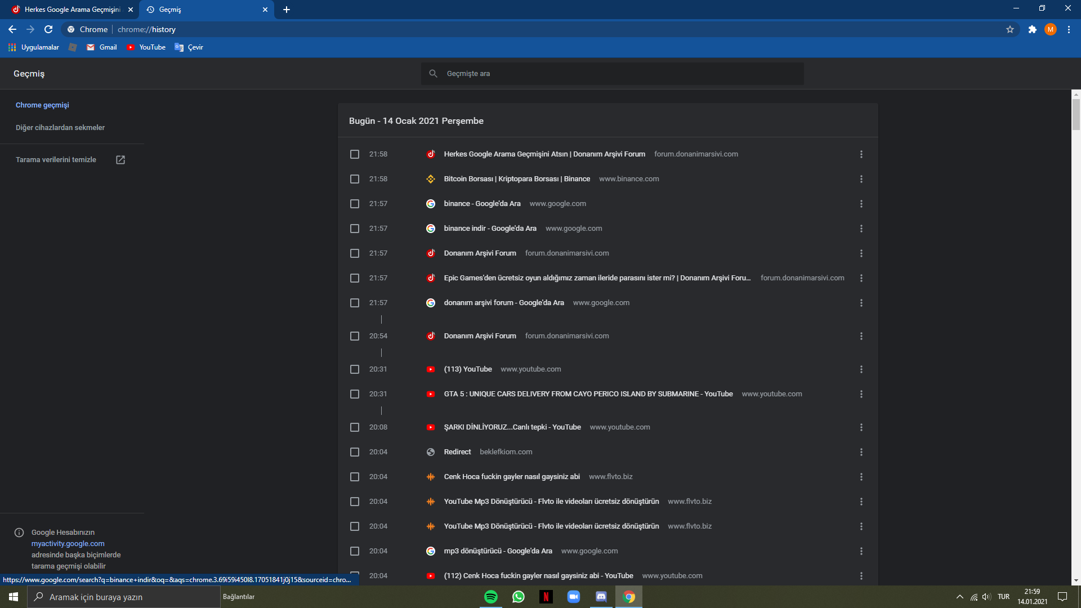Image resolution: width=1081 pixels, height=608 pixels.
Task: Open the YouTube bookmark
Action: [x=146, y=47]
